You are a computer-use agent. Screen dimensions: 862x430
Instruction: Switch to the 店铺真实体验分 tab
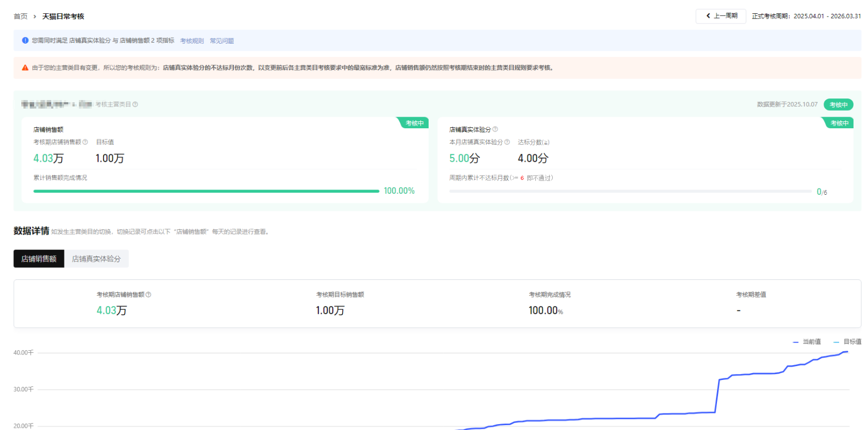(x=96, y=259)
